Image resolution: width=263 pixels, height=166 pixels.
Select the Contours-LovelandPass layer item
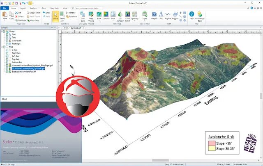click(x=32, y=66)
